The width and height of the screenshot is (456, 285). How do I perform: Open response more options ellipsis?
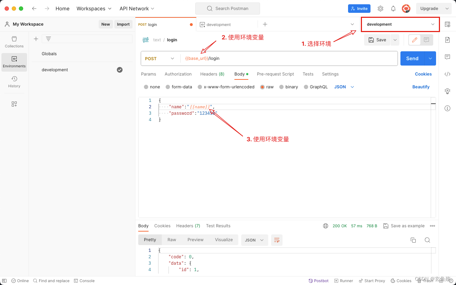432,226
